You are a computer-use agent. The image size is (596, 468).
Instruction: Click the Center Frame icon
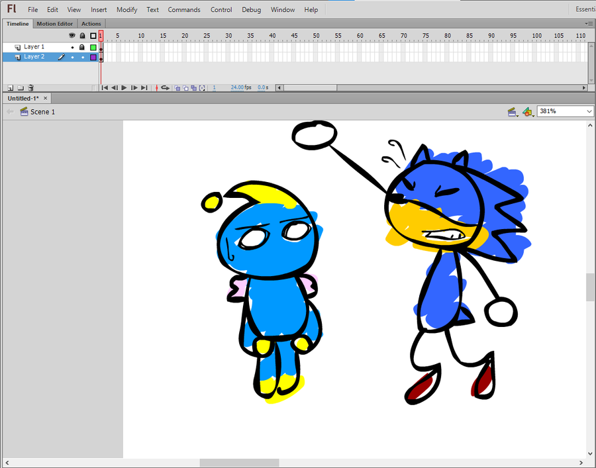coord(156,88)
